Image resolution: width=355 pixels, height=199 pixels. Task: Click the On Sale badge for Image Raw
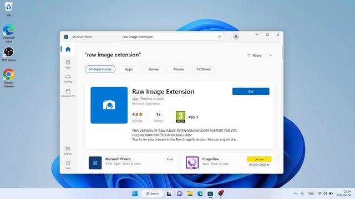pyautogui.click(x=259, y=159)
